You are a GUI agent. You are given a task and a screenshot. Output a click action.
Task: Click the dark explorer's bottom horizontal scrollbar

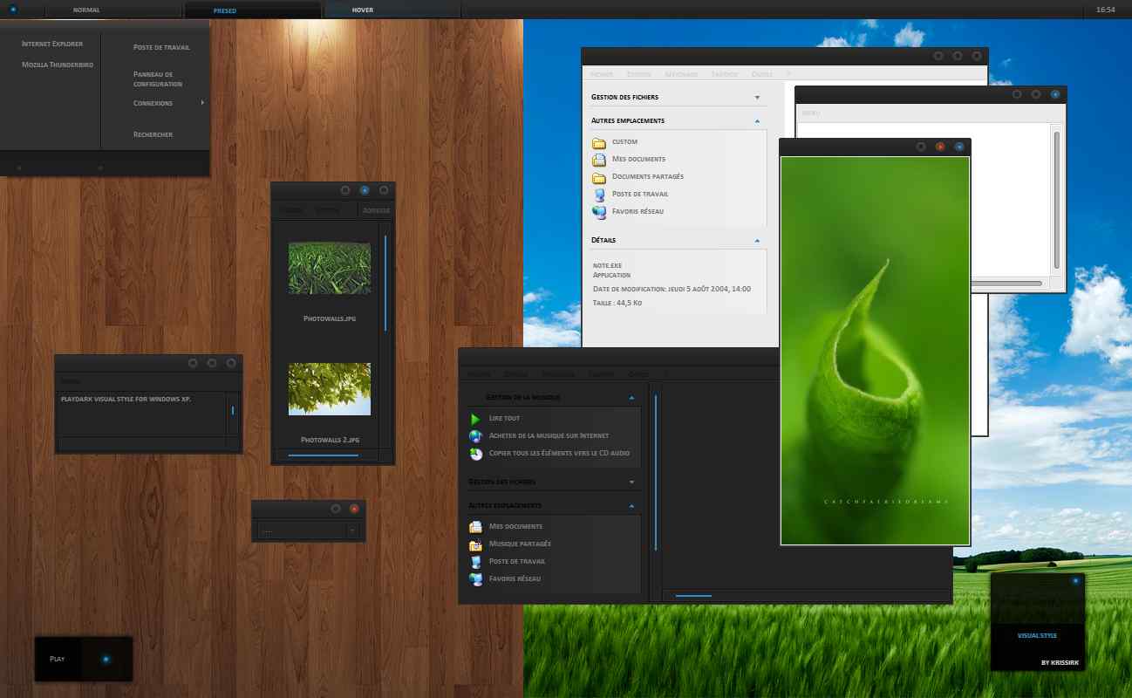(x=694, y=595)
